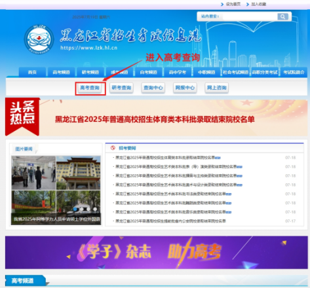Click the 网上咨询 button
This screenshot has width=310, height=288.
(217, 88)
